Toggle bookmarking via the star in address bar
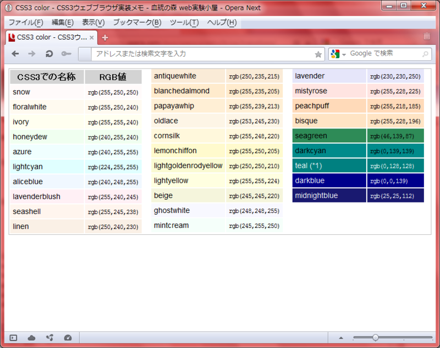The image size is (440, 348). pos(318,54)
